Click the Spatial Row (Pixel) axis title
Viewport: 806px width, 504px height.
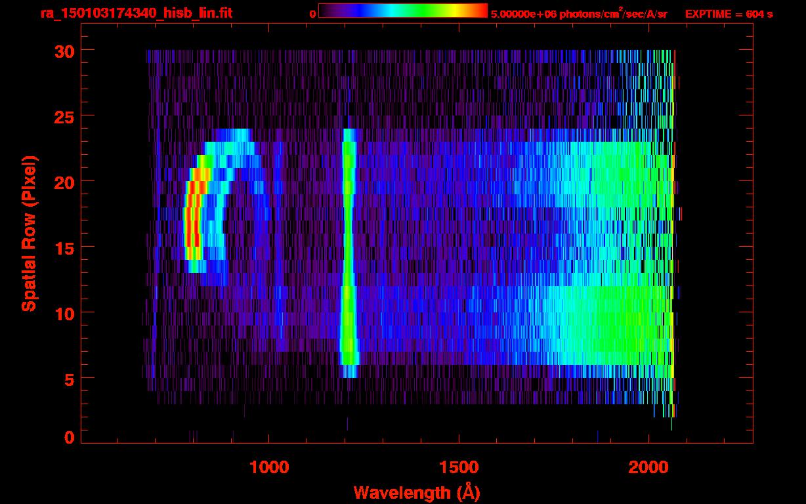coord(29,234)
